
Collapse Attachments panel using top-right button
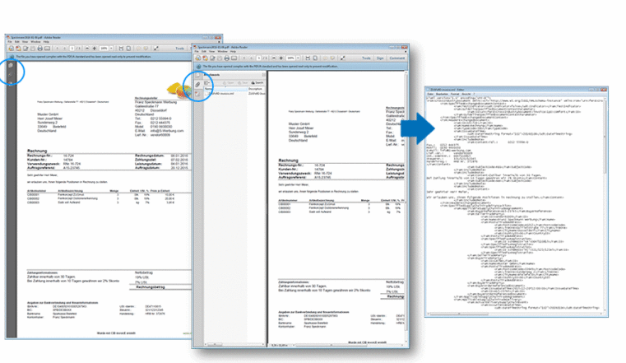click(263, 75)
